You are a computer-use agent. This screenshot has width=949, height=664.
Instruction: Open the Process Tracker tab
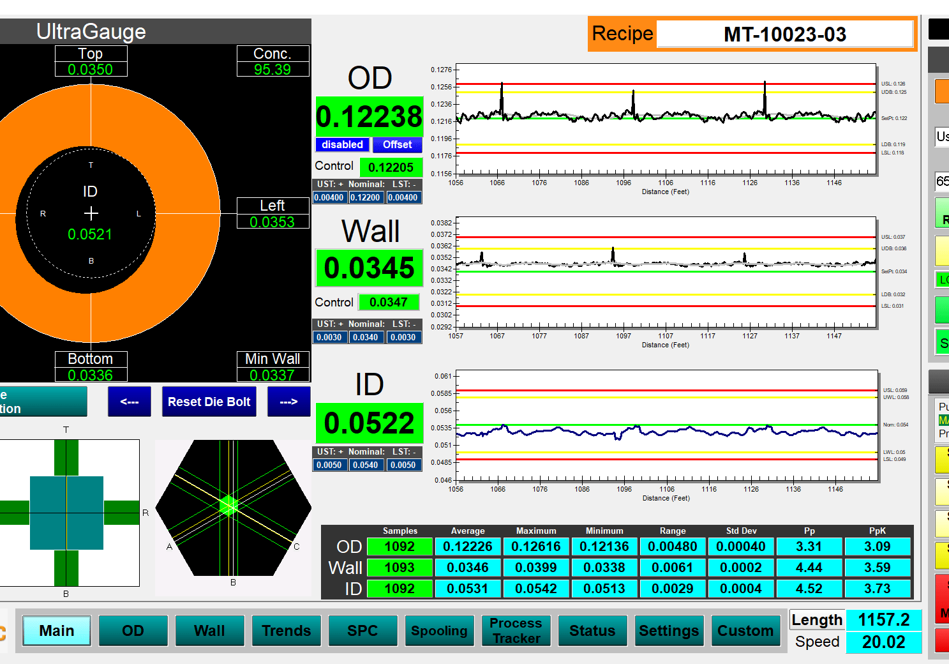(516, 631)
